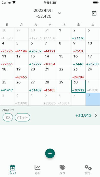Screen dimensions: 100x177
Task: Select day 19 showing -47465
Action: pos(21,73)
